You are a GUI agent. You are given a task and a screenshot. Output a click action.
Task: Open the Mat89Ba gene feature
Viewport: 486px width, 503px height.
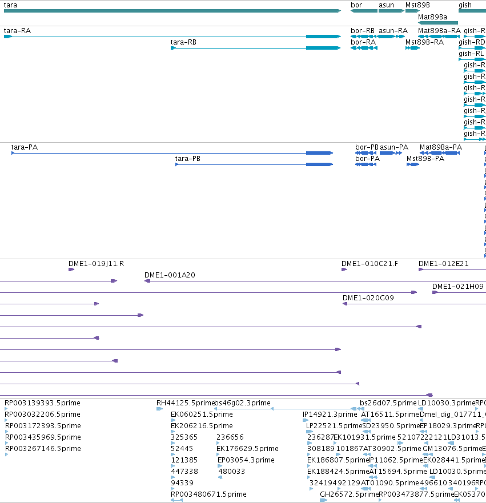pyautogui.click(x=438, y=23)
